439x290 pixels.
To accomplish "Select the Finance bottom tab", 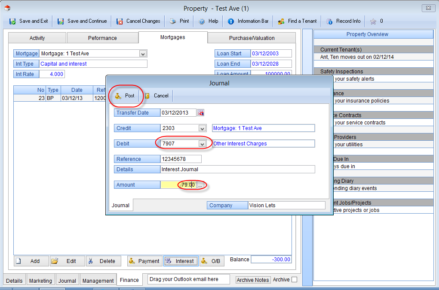I will [x=129, y=280].
